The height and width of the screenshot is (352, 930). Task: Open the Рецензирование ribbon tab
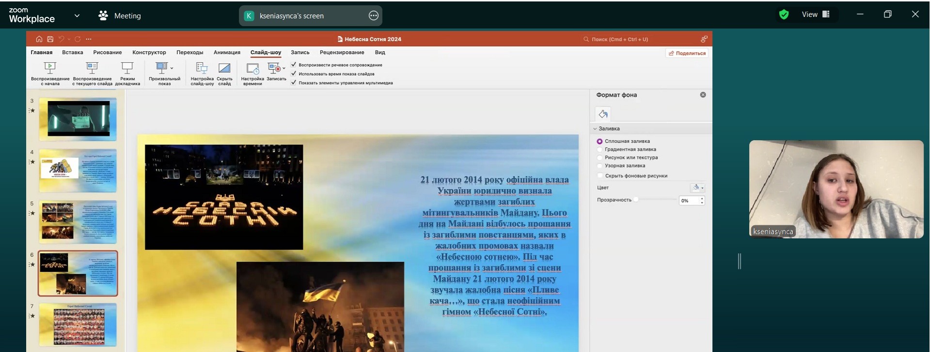pyautogui.click(x=342, y=52)
